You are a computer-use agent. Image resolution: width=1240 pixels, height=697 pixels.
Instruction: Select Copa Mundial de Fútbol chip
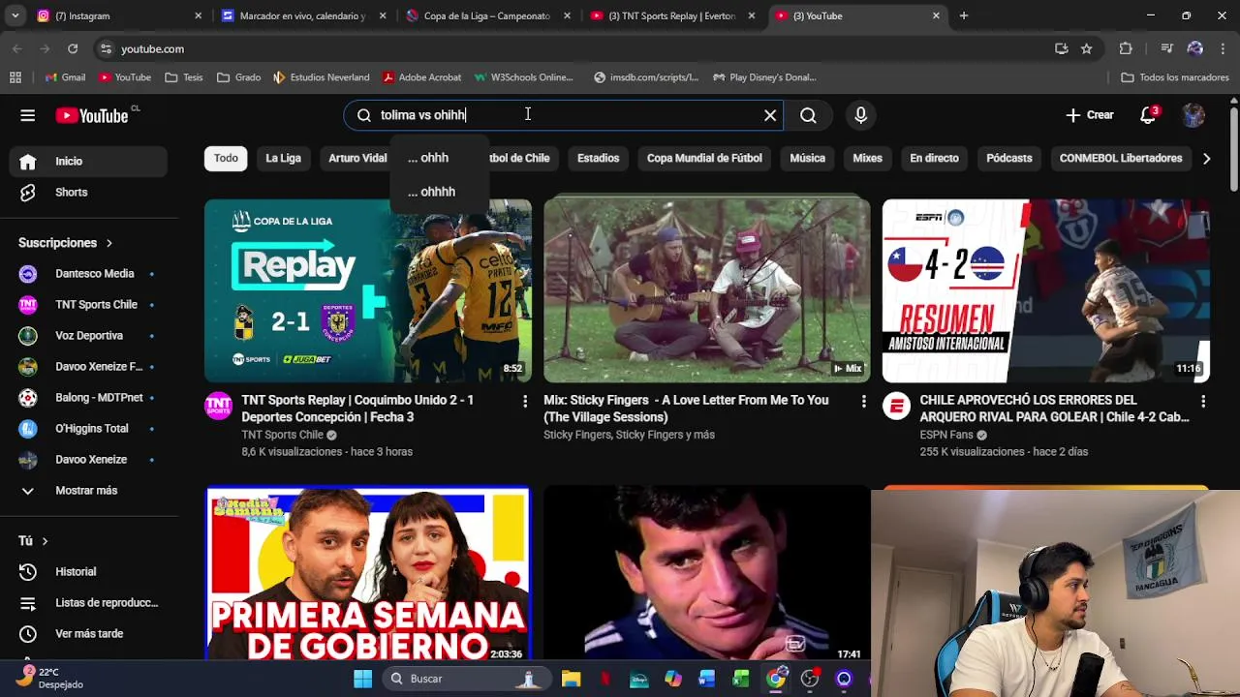tap(704, 158)
